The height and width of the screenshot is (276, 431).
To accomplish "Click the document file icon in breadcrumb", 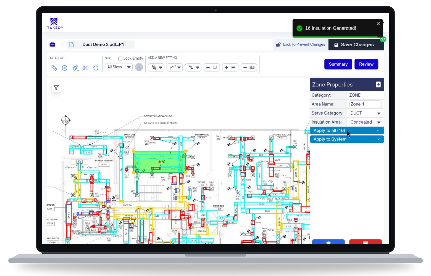I will 72,44.
